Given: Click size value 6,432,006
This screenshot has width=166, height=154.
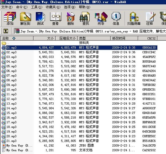Looking at the screenshot, I should [46, 85].
